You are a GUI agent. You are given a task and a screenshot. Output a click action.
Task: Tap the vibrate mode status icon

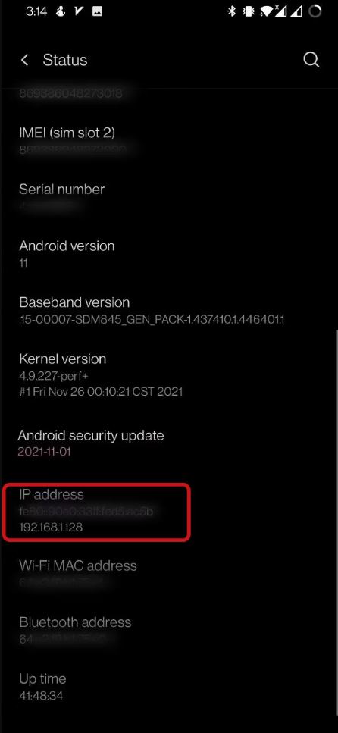tap(249, 11)
